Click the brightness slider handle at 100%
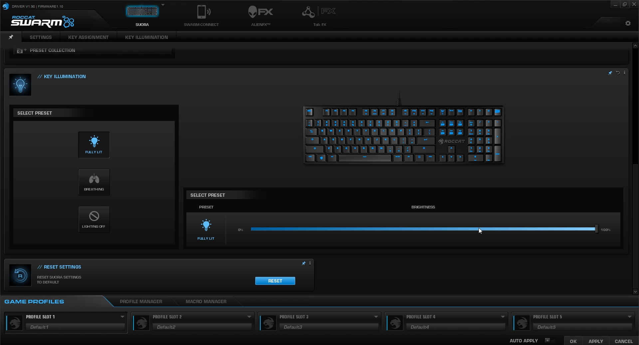Viewport: 639px width, 345px height. click(x=597, y=229)
